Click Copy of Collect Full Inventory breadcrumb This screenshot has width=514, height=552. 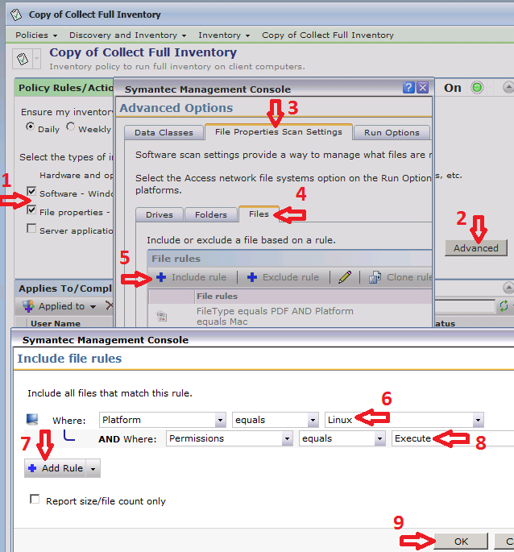tap(328, 35)
